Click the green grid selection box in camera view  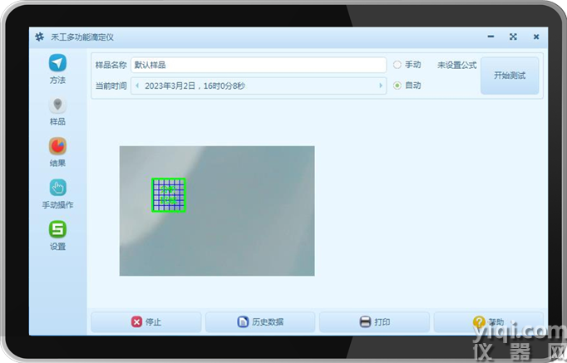tap(169, 195)
